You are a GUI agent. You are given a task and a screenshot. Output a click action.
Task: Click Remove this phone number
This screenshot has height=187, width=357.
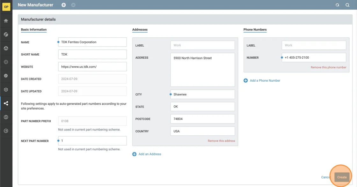point(328,67)
